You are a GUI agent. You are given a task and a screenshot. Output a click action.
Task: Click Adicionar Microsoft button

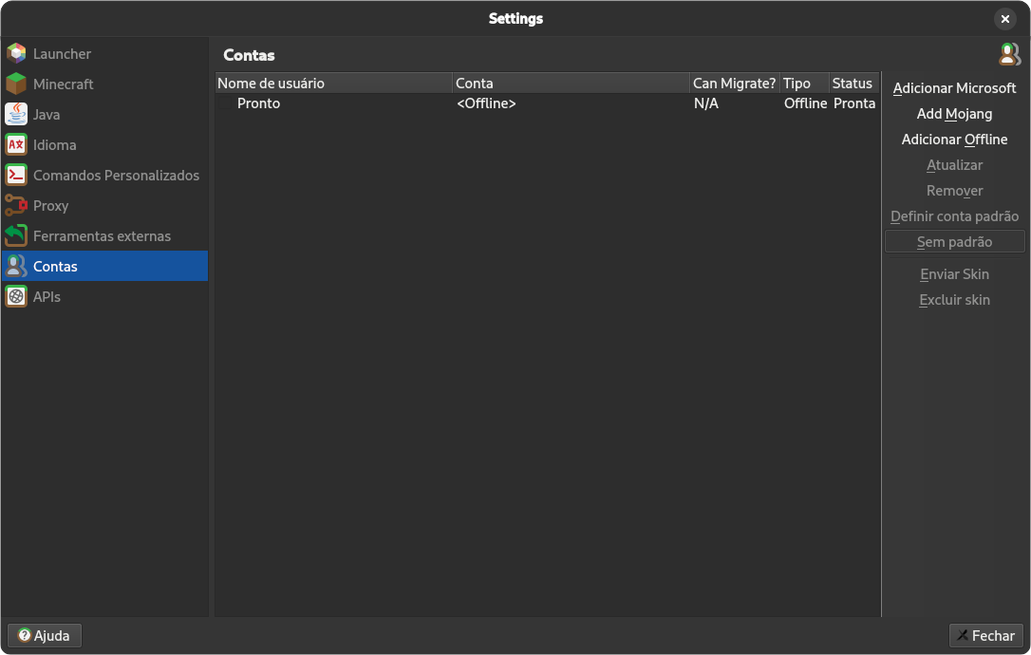[x=954, y=88]
